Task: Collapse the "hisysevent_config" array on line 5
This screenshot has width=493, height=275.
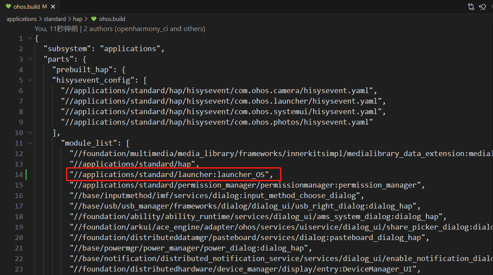Action: pyautogui.click(x=30, y=80)
